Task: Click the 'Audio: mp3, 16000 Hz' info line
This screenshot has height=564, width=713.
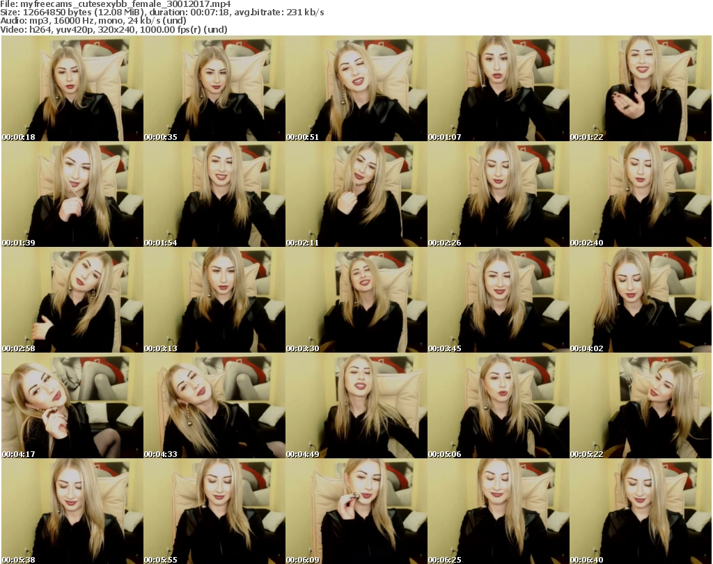Action: [93, 21]
